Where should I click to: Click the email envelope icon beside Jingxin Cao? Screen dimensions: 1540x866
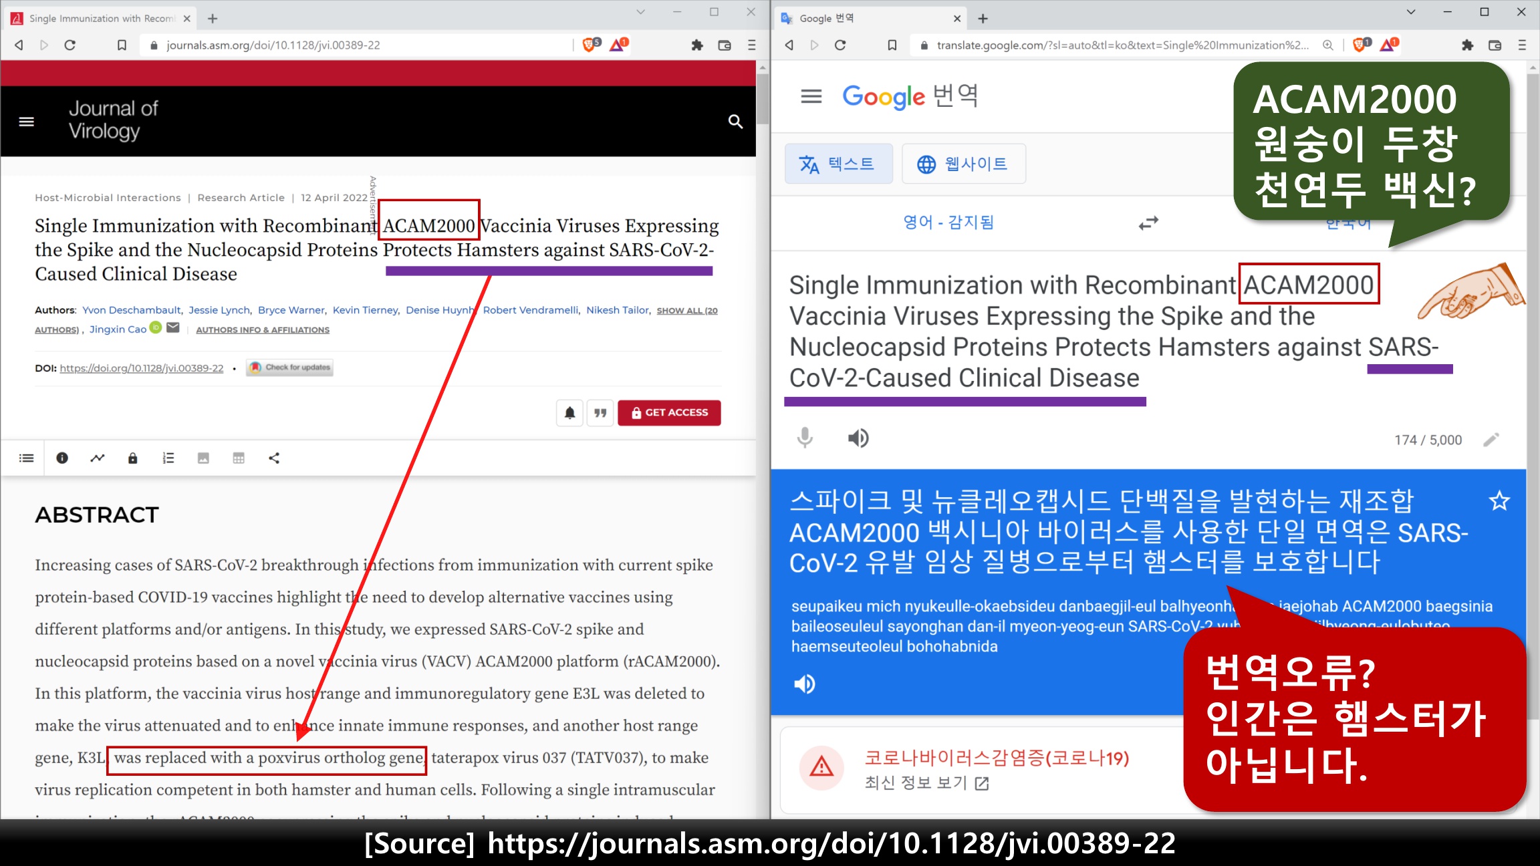(x=173, y=327)
